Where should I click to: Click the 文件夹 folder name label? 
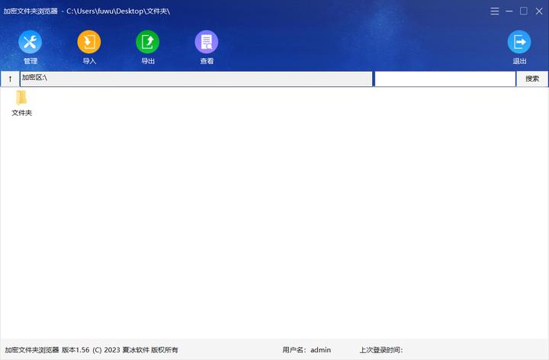pos(21,113)
